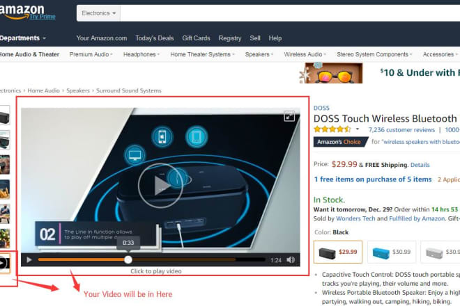Image resolution: width=460 pixels, height=306 pixels.
Task: Select the video thumbnail with play icon
Action: pos(5,264)
